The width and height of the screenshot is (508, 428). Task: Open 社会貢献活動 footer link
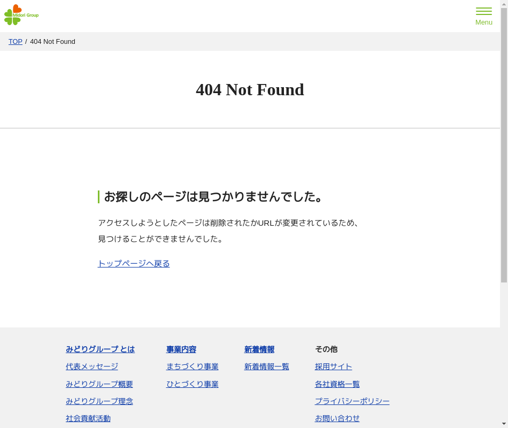88,418
